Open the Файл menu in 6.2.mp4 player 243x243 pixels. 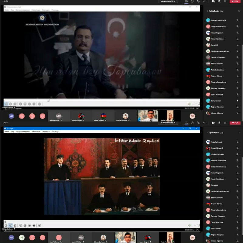coord(6,132)
